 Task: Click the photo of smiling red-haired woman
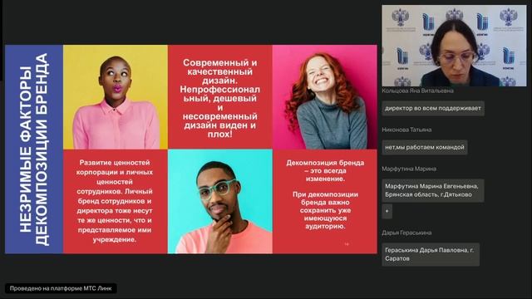point(325,97)
